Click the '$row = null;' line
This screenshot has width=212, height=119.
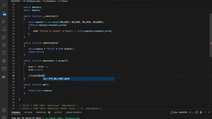35,70
